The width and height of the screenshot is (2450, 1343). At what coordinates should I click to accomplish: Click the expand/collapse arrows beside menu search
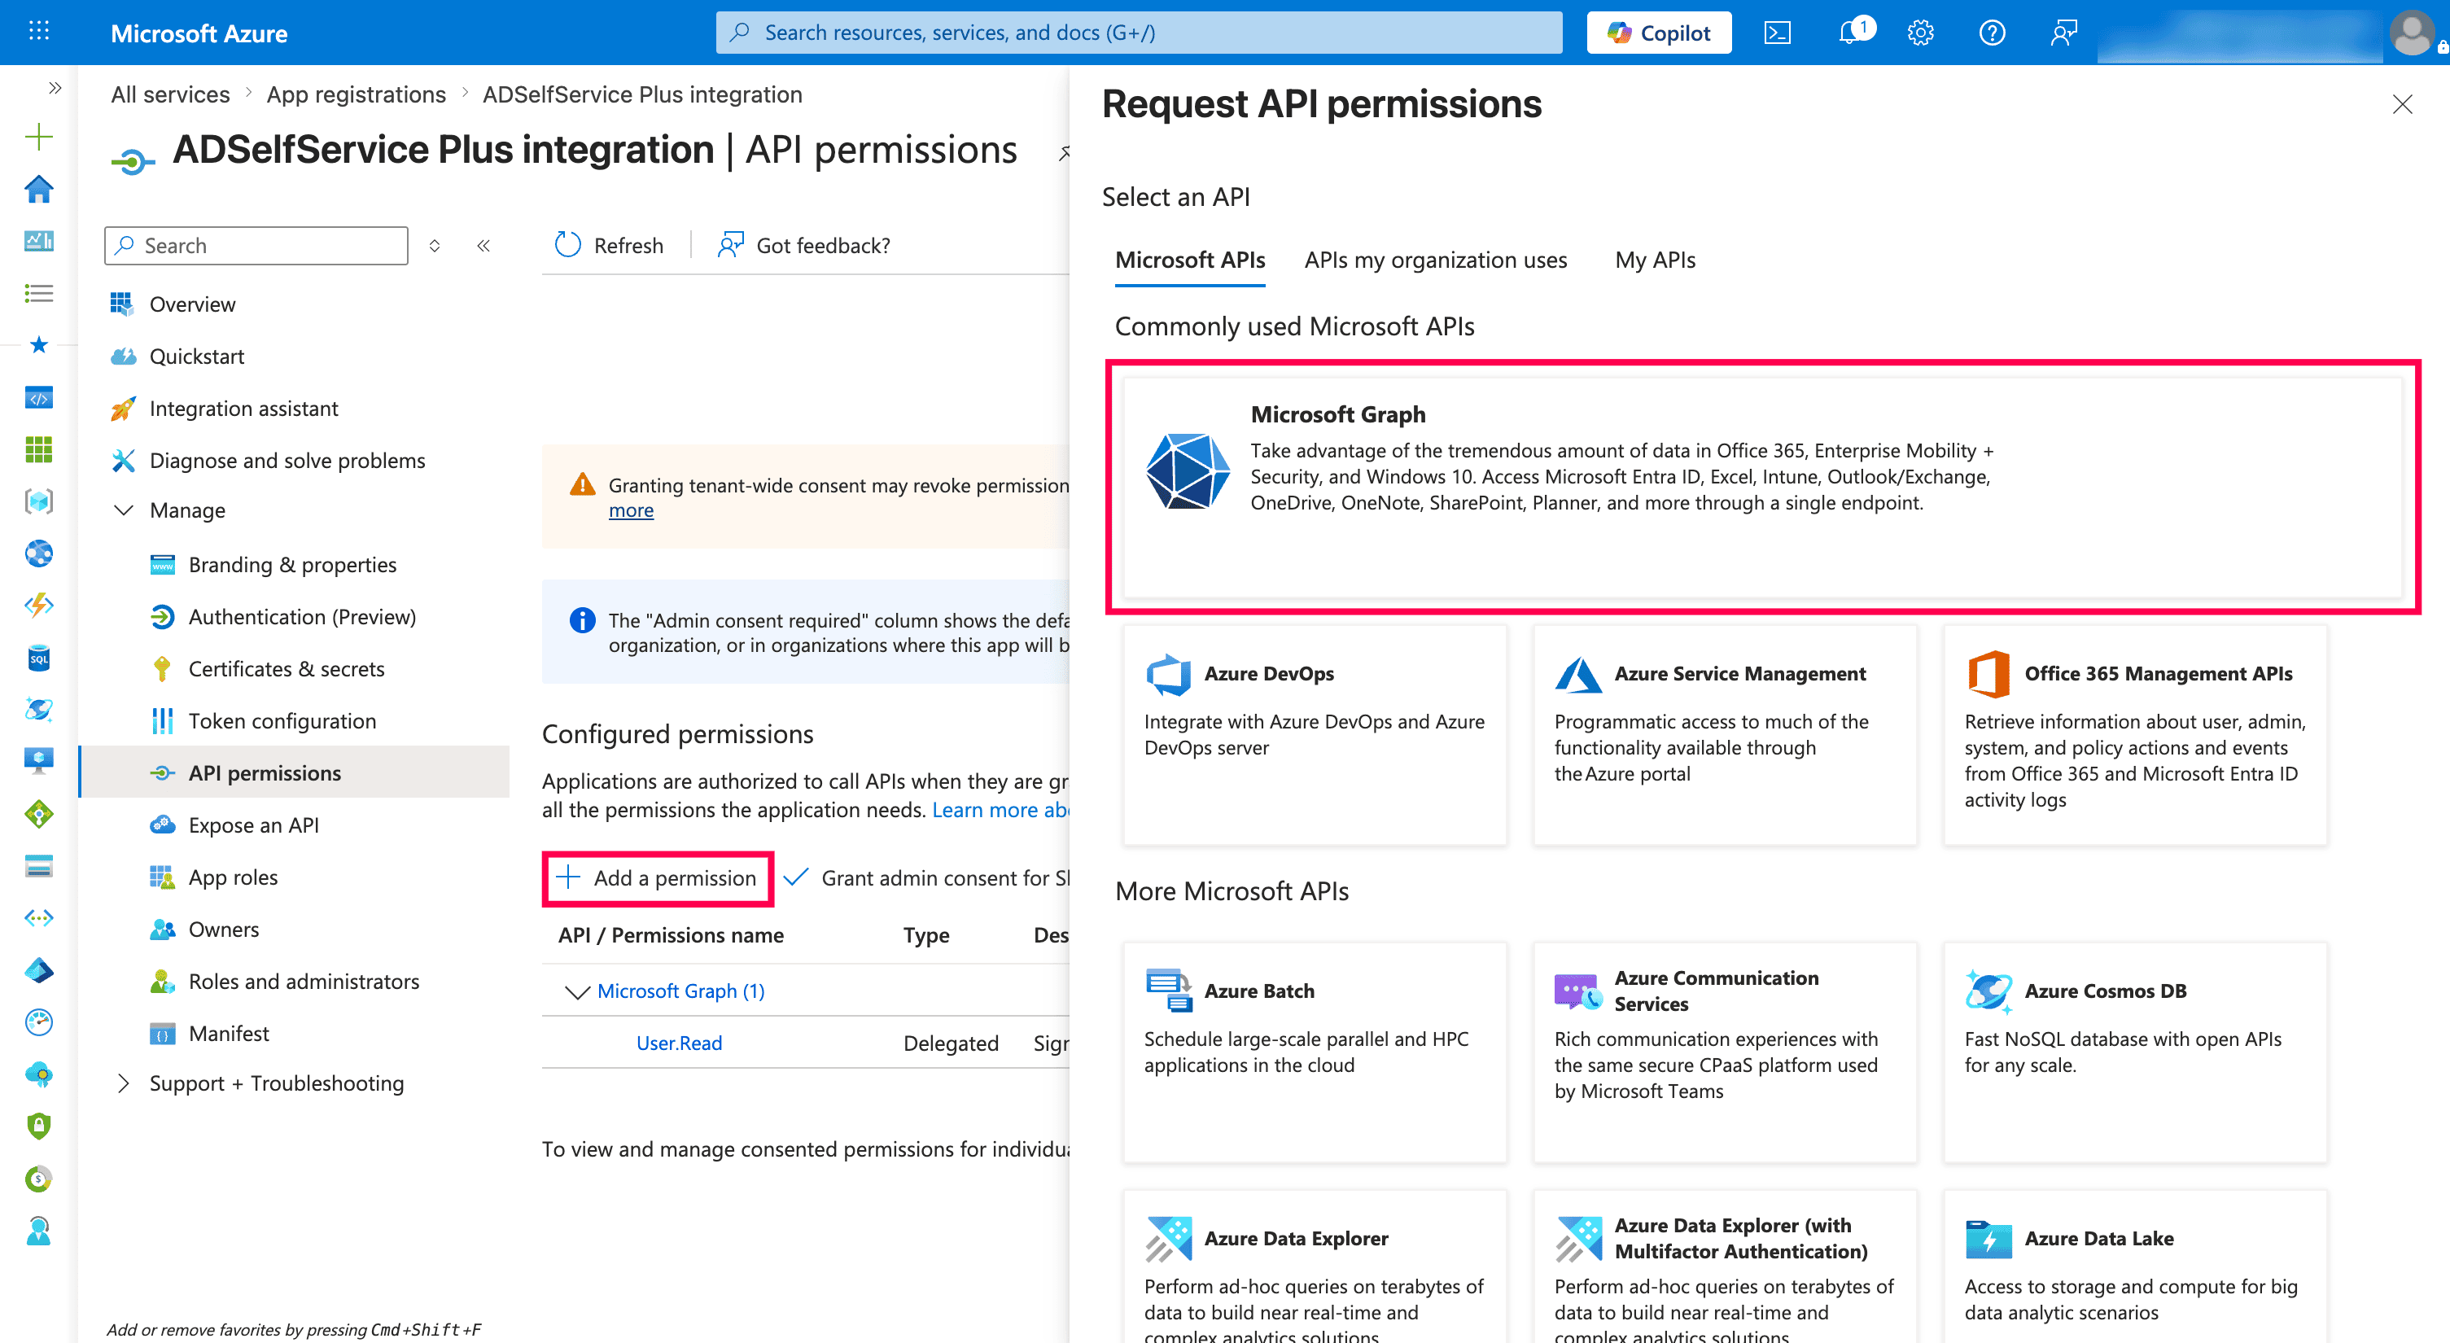[x=435, y=245]
